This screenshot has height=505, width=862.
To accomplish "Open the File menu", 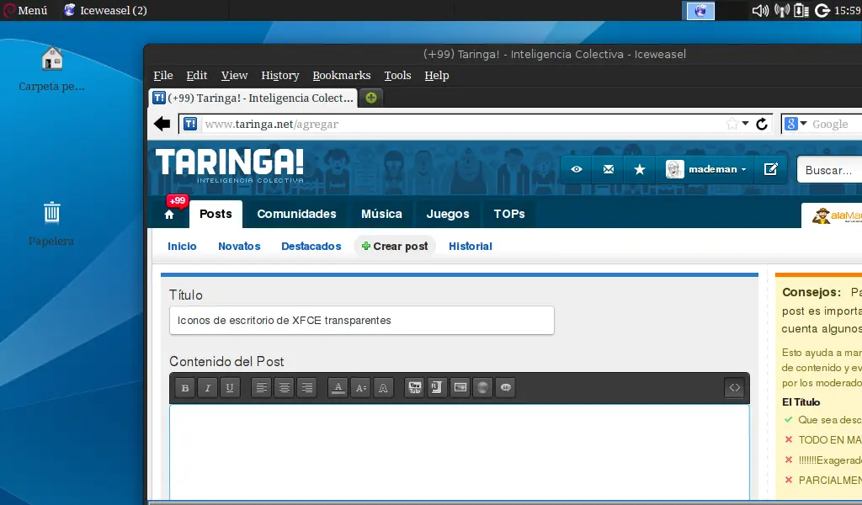I will pyautogui.click(x=163, y=75).
